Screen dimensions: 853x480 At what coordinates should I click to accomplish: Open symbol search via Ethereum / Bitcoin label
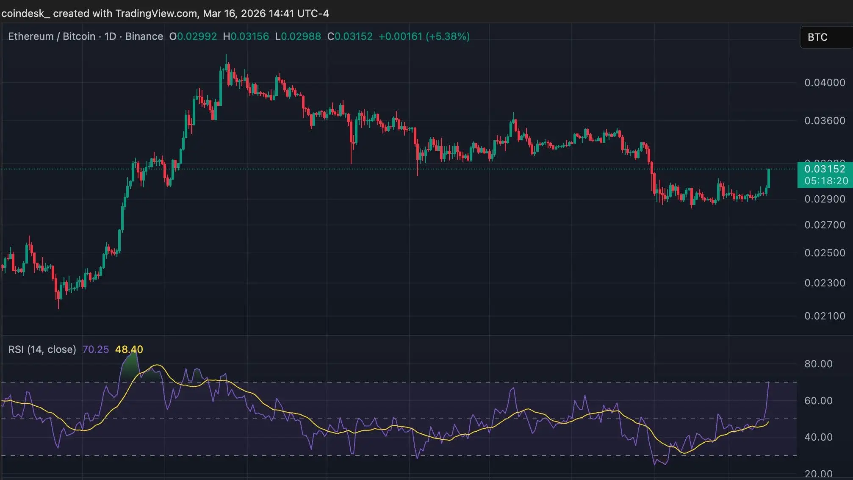[51, 36]
